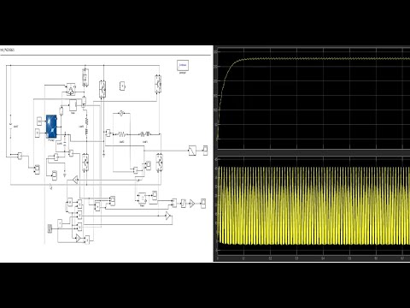Select the topmost product block in the stacked column
The width and height of the screenshot is (410, 308).
click(80, 204)
